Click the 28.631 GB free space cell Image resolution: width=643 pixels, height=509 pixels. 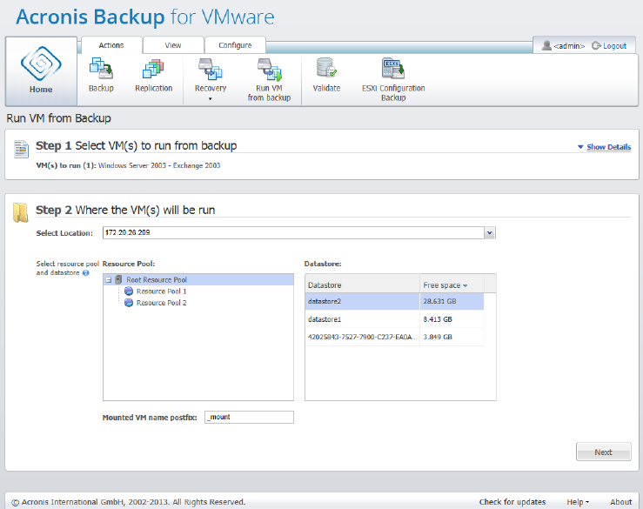point(452,301)
